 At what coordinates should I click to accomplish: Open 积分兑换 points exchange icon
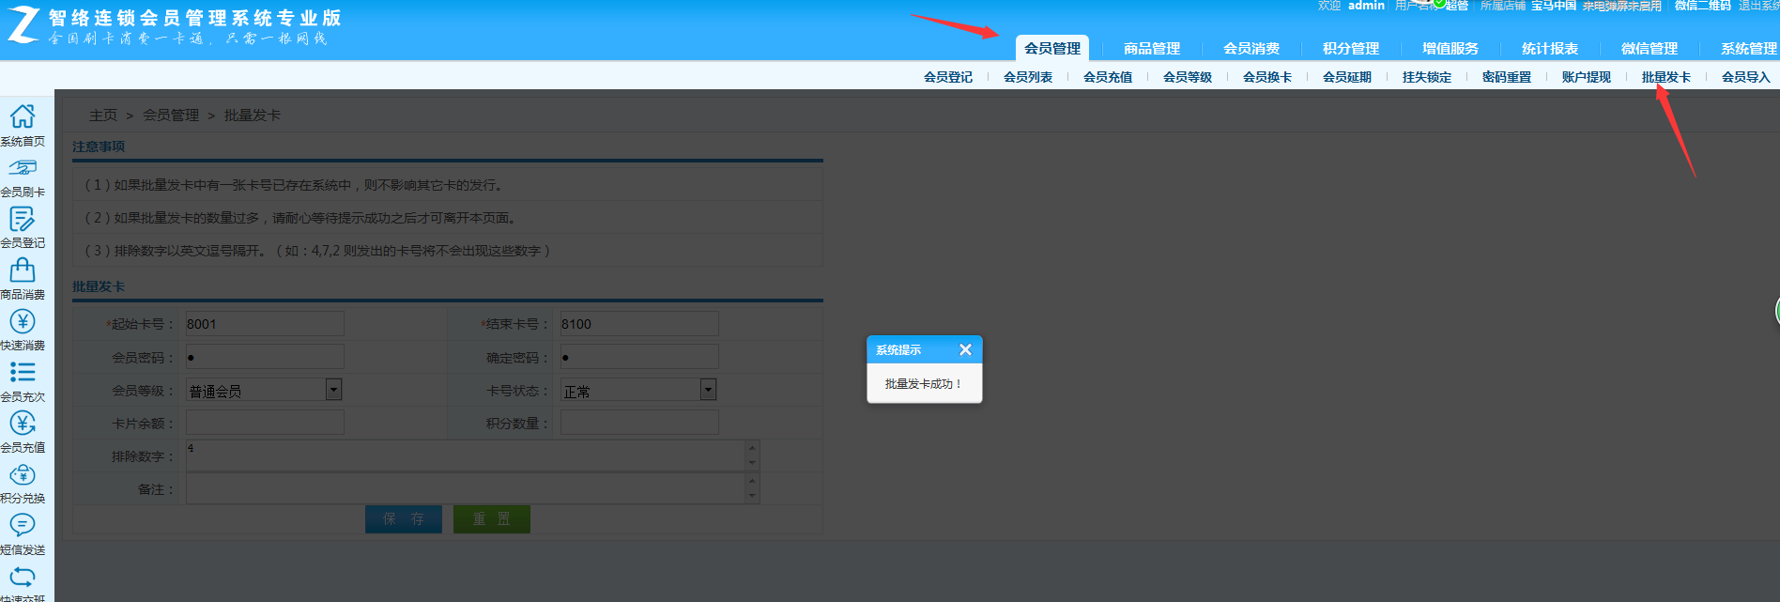click(x=23, y=474)
